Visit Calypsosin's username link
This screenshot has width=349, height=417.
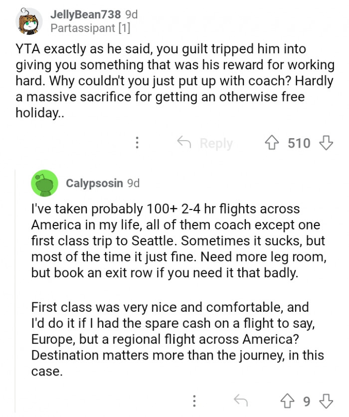(x=94, y=183)
